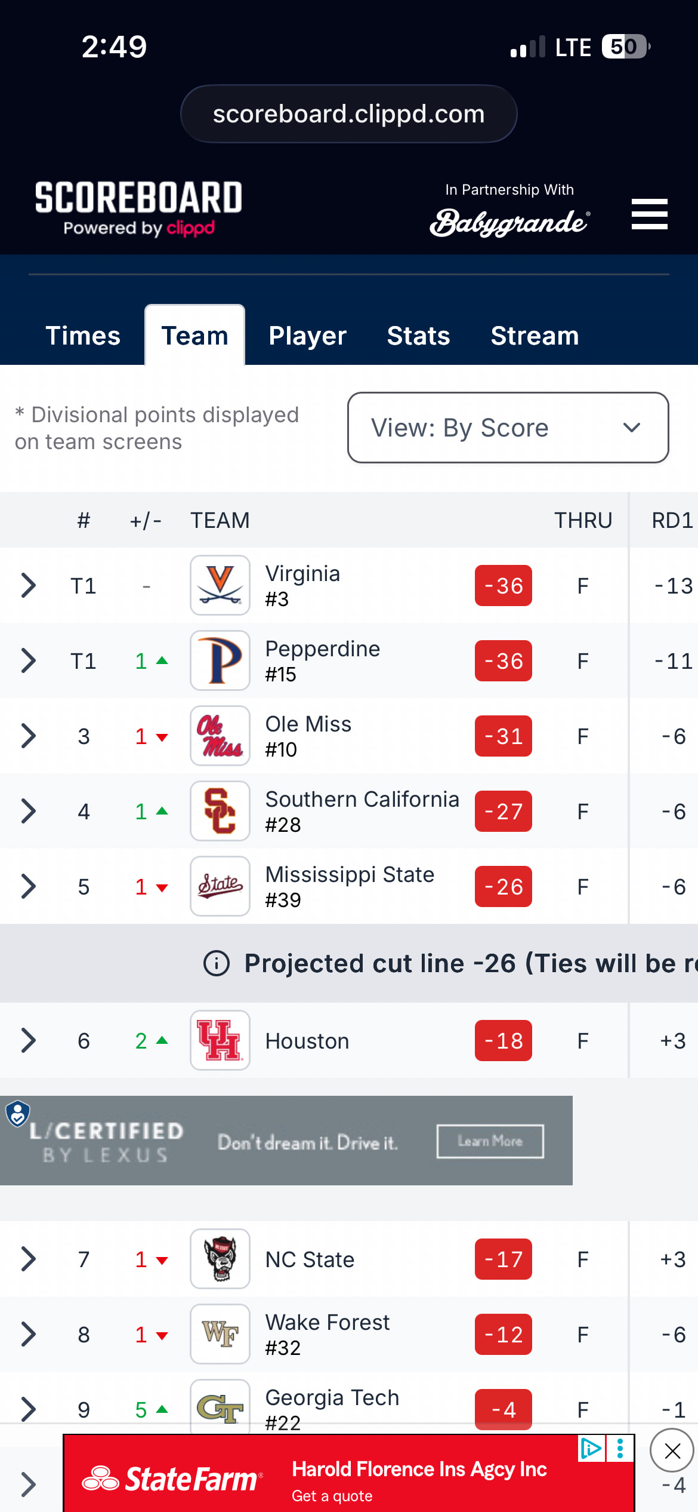The image size is (698, 1512).
Task: Tap the Wake Forest team logo
Action: [220, 1334]
